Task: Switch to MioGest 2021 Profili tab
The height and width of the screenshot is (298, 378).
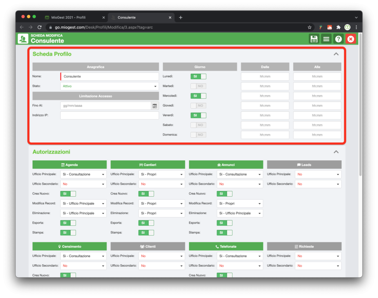Action: point(75,17)
